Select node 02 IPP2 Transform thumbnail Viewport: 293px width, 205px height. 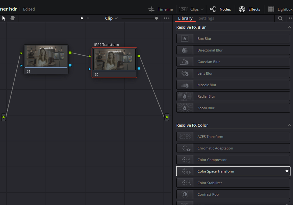coord(114,59)
